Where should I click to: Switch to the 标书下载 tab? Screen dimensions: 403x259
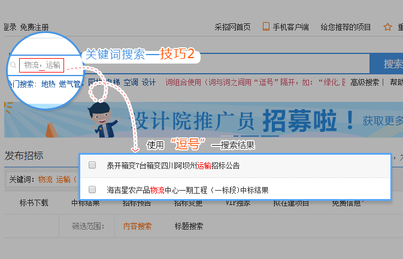point(34,203)
